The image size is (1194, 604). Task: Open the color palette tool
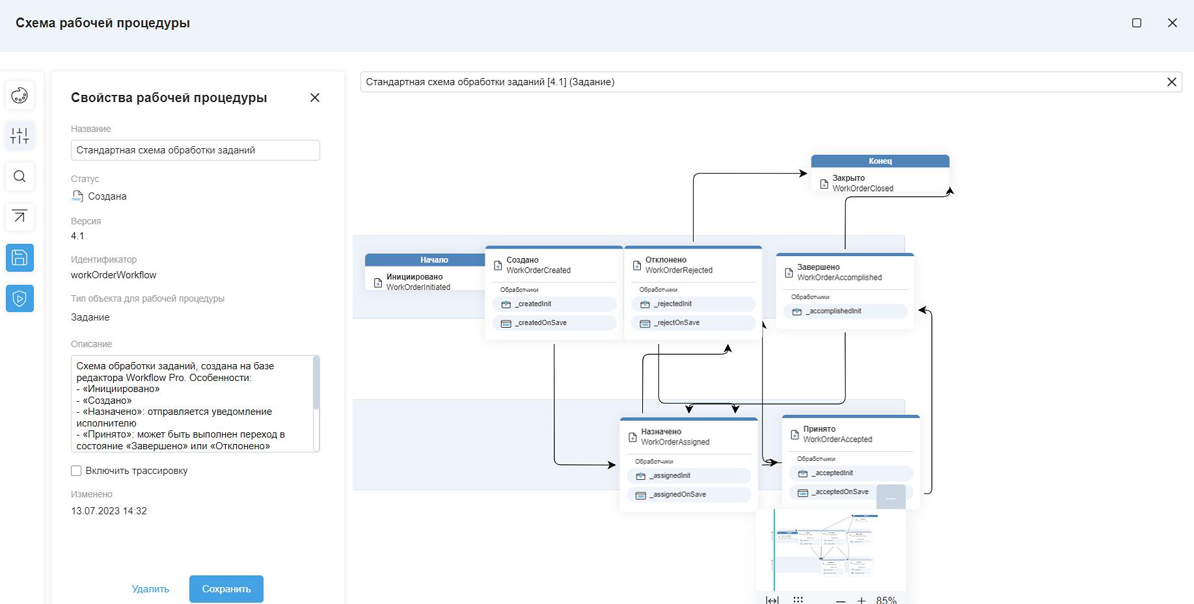[x=20, y=96]
